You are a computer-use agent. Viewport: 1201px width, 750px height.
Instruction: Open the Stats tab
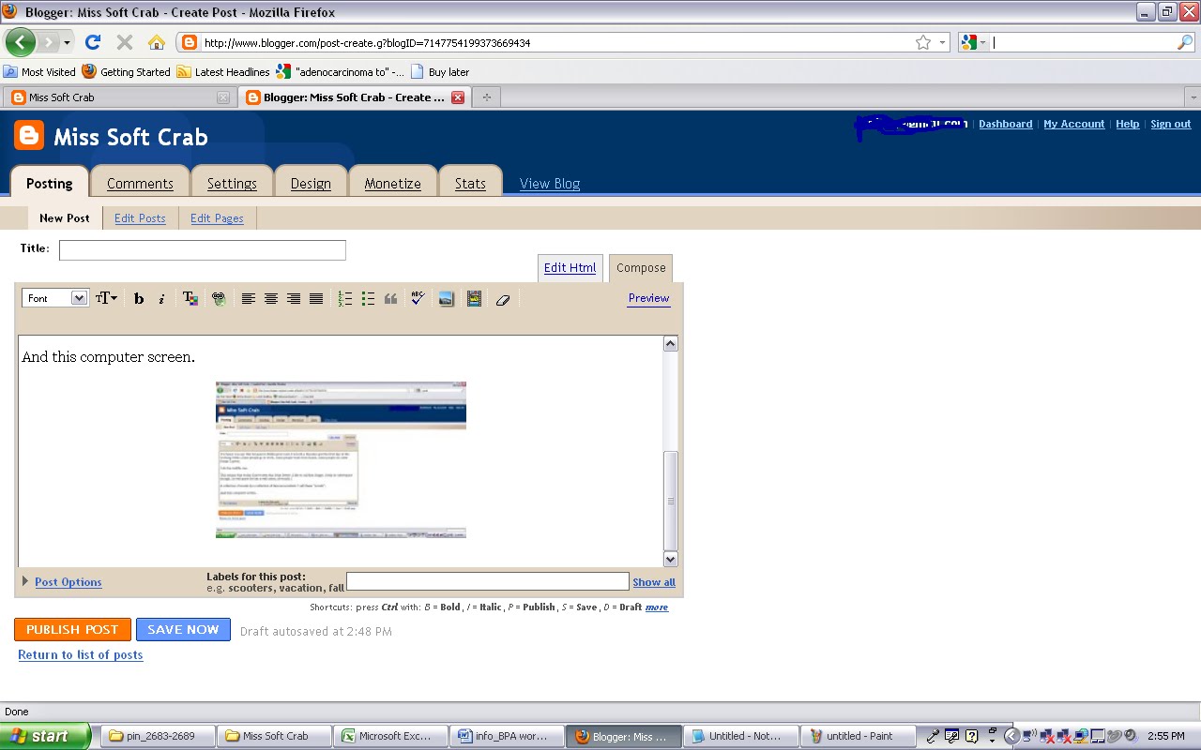click(x=470, y=184)
